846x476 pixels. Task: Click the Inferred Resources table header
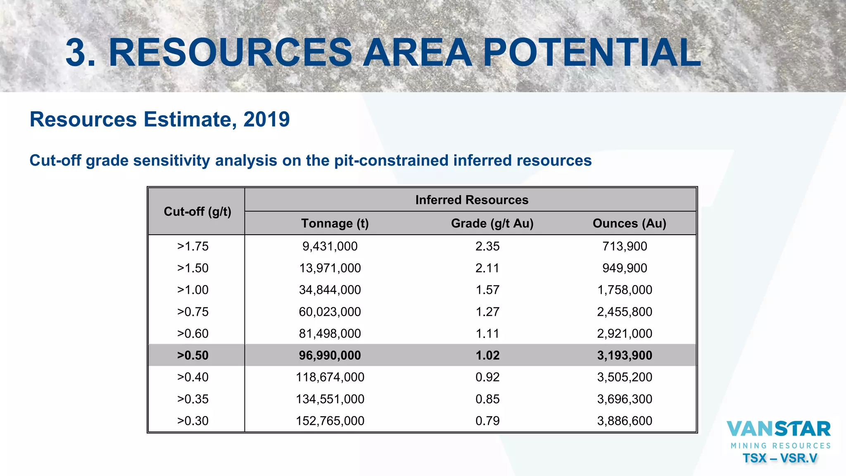click(471, 200)
